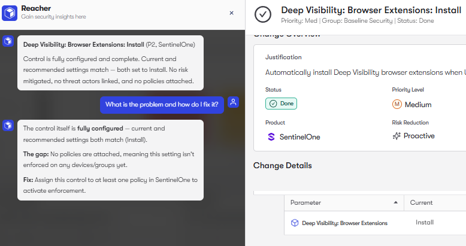Click the 'Gain security insights here' subtitle
This screenshot has height=246, width=466.
pos(53,17)
